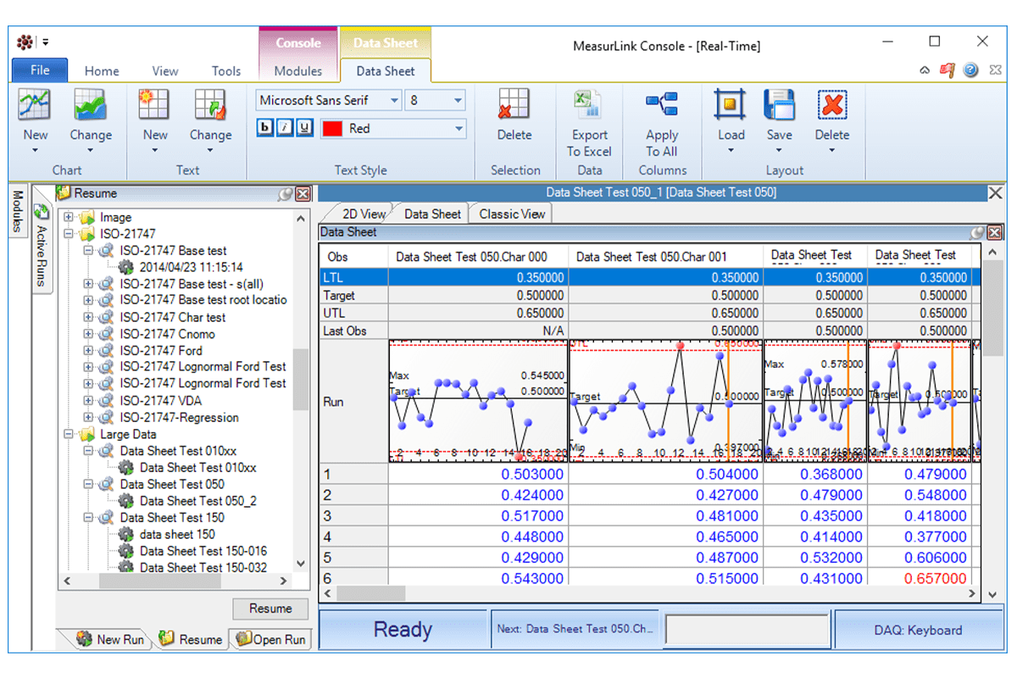Viewport: 1017px width, 678px height.
Task: Switch to the Classic View tab
Action: (512, 214)
